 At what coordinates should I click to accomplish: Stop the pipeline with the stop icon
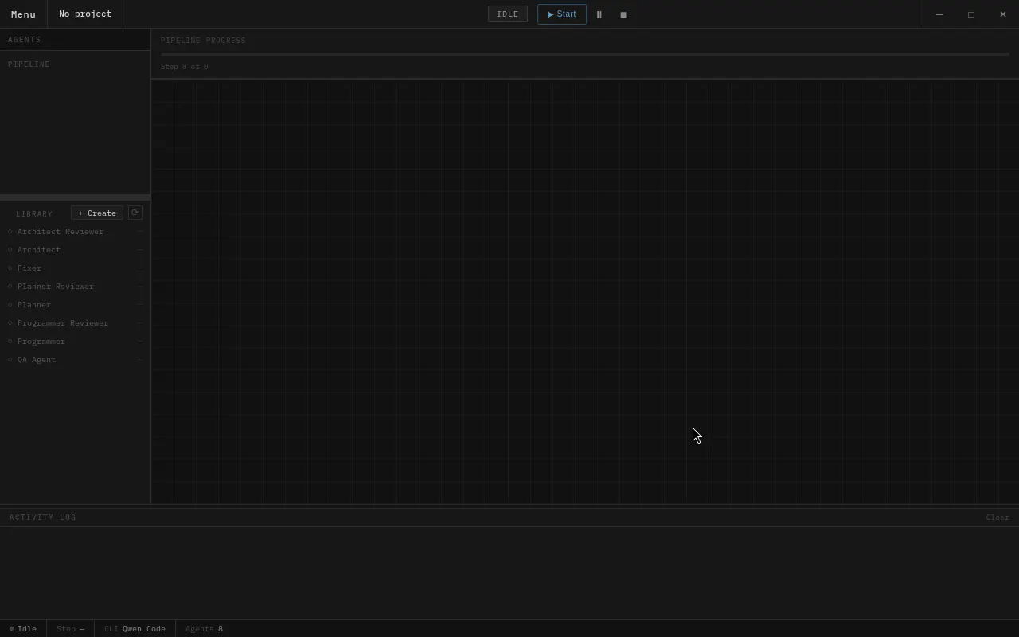623,14
